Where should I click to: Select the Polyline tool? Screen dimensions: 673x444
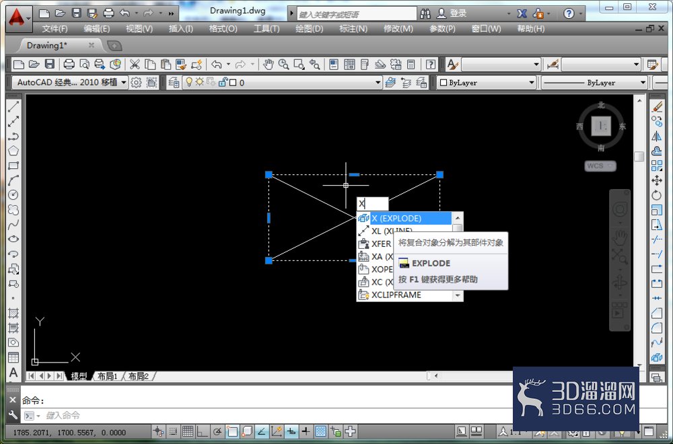click(x=13, y=137)
